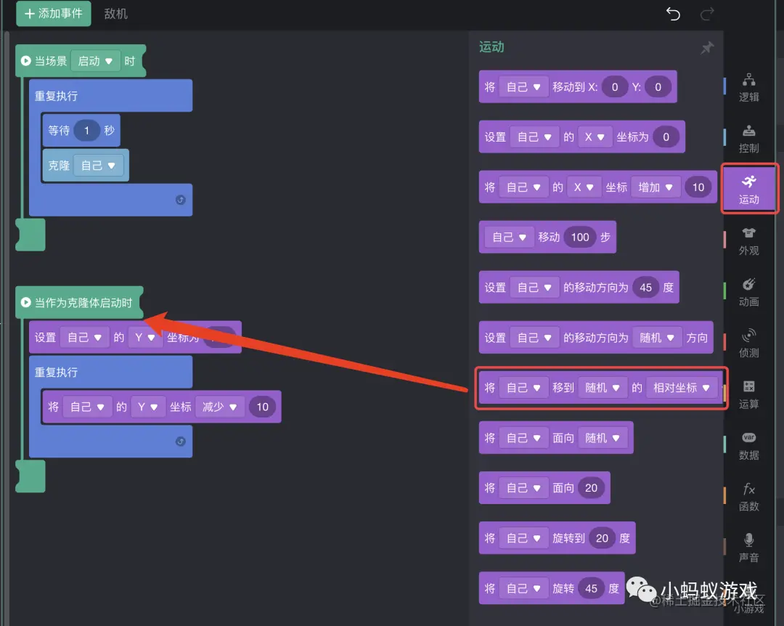Open the 动画 (Animation) block category
The image size is (784, 626).
748,292
